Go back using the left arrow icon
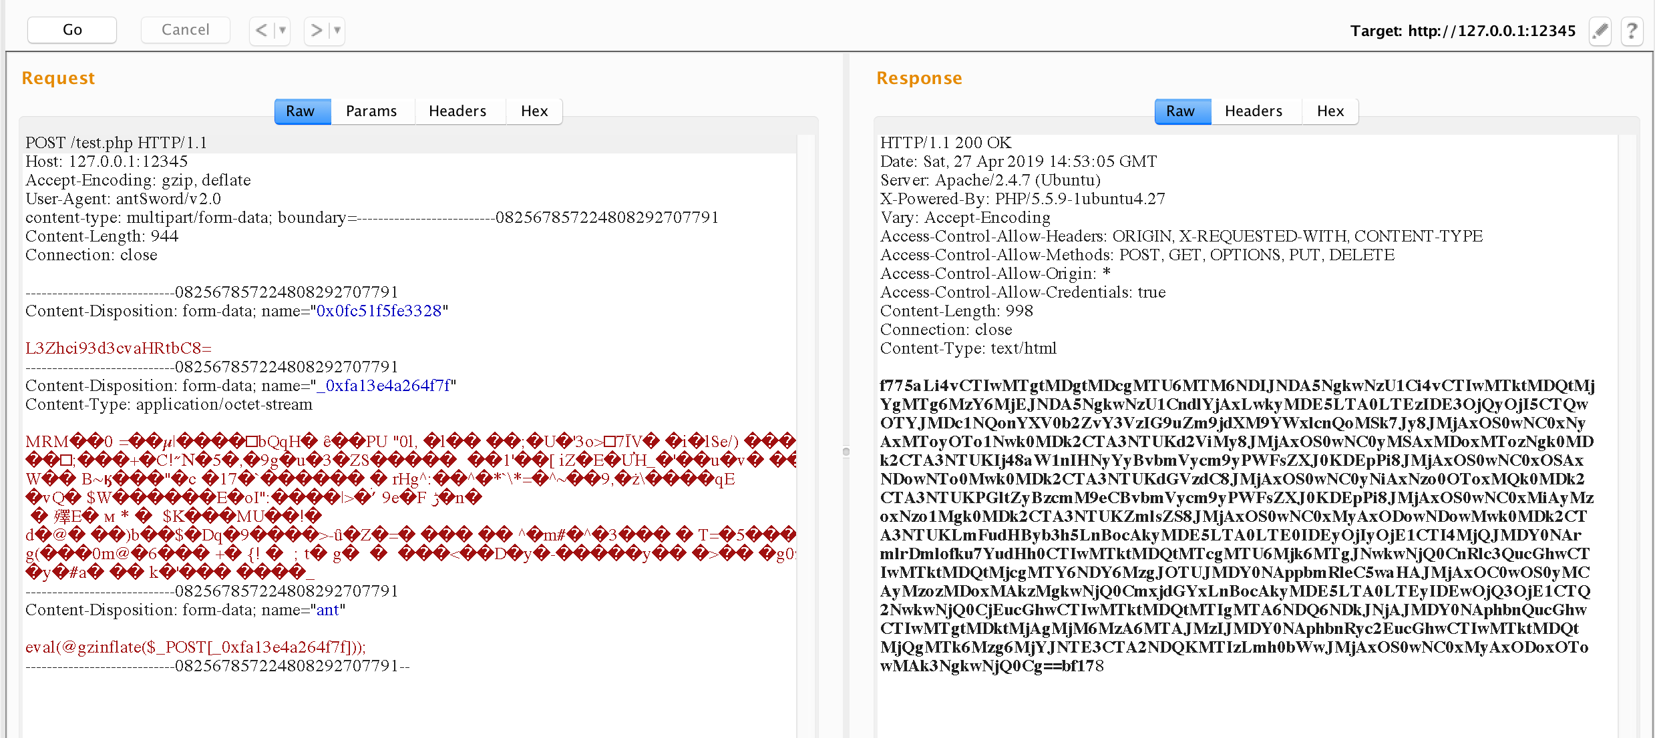 tap(260, 30)
